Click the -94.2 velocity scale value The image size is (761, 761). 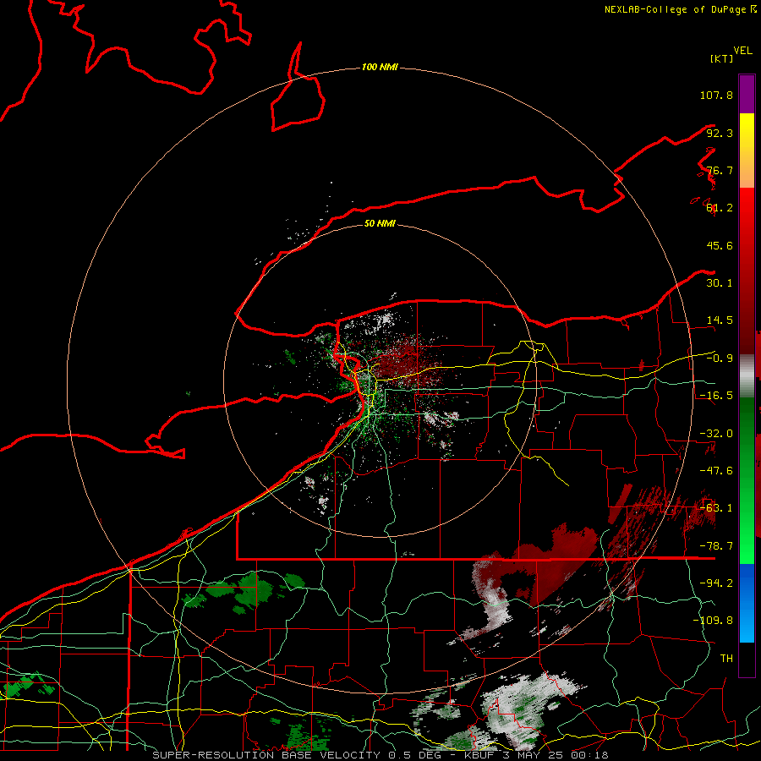716,583
